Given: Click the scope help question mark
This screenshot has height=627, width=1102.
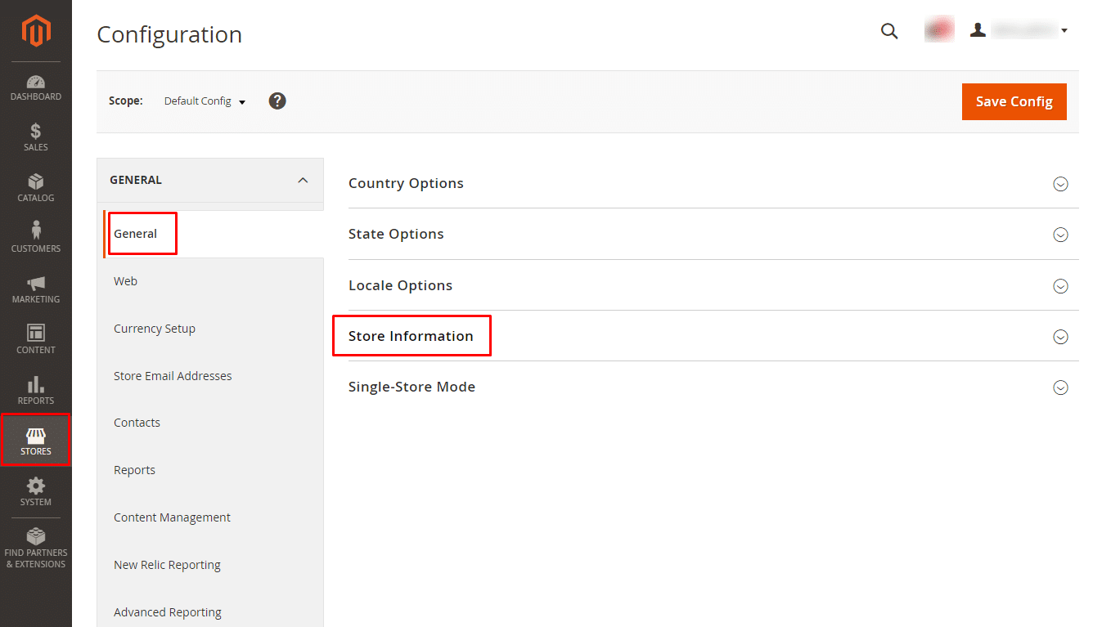Looking at the screenshot, I should click(x=277, y=101).
